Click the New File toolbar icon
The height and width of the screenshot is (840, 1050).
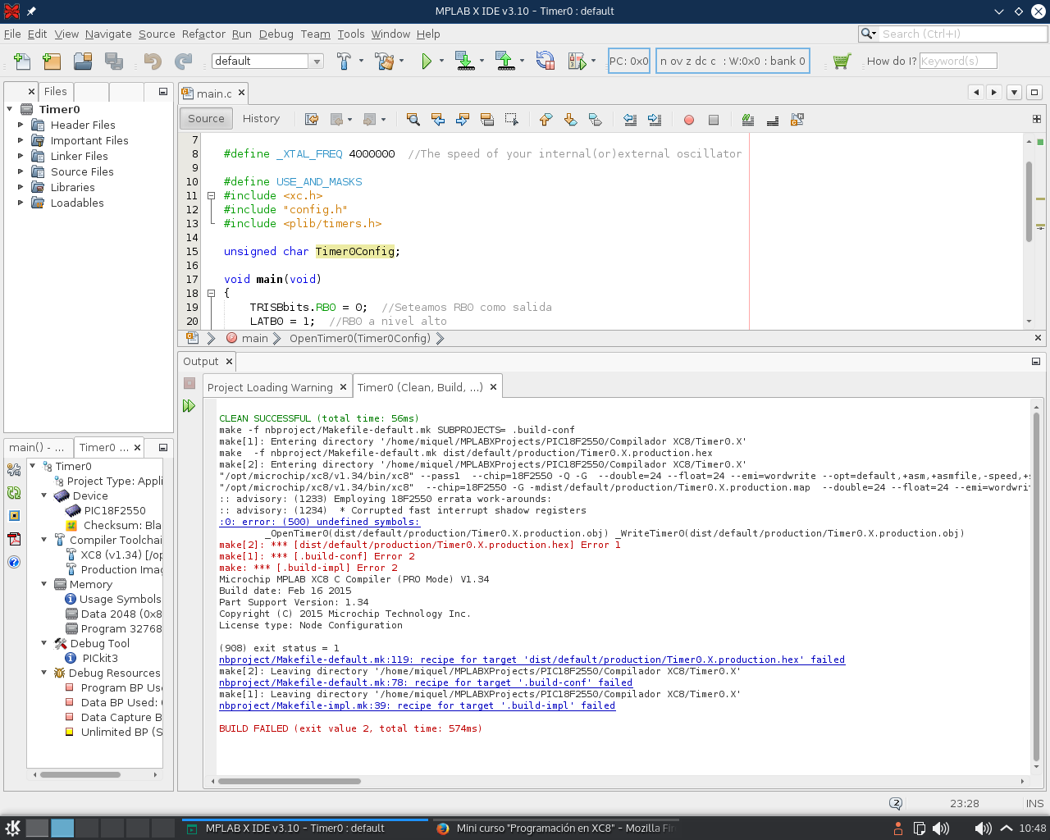[22, 62]
